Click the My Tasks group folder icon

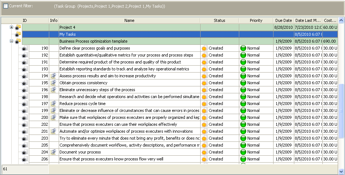click(x=18, y=34)
